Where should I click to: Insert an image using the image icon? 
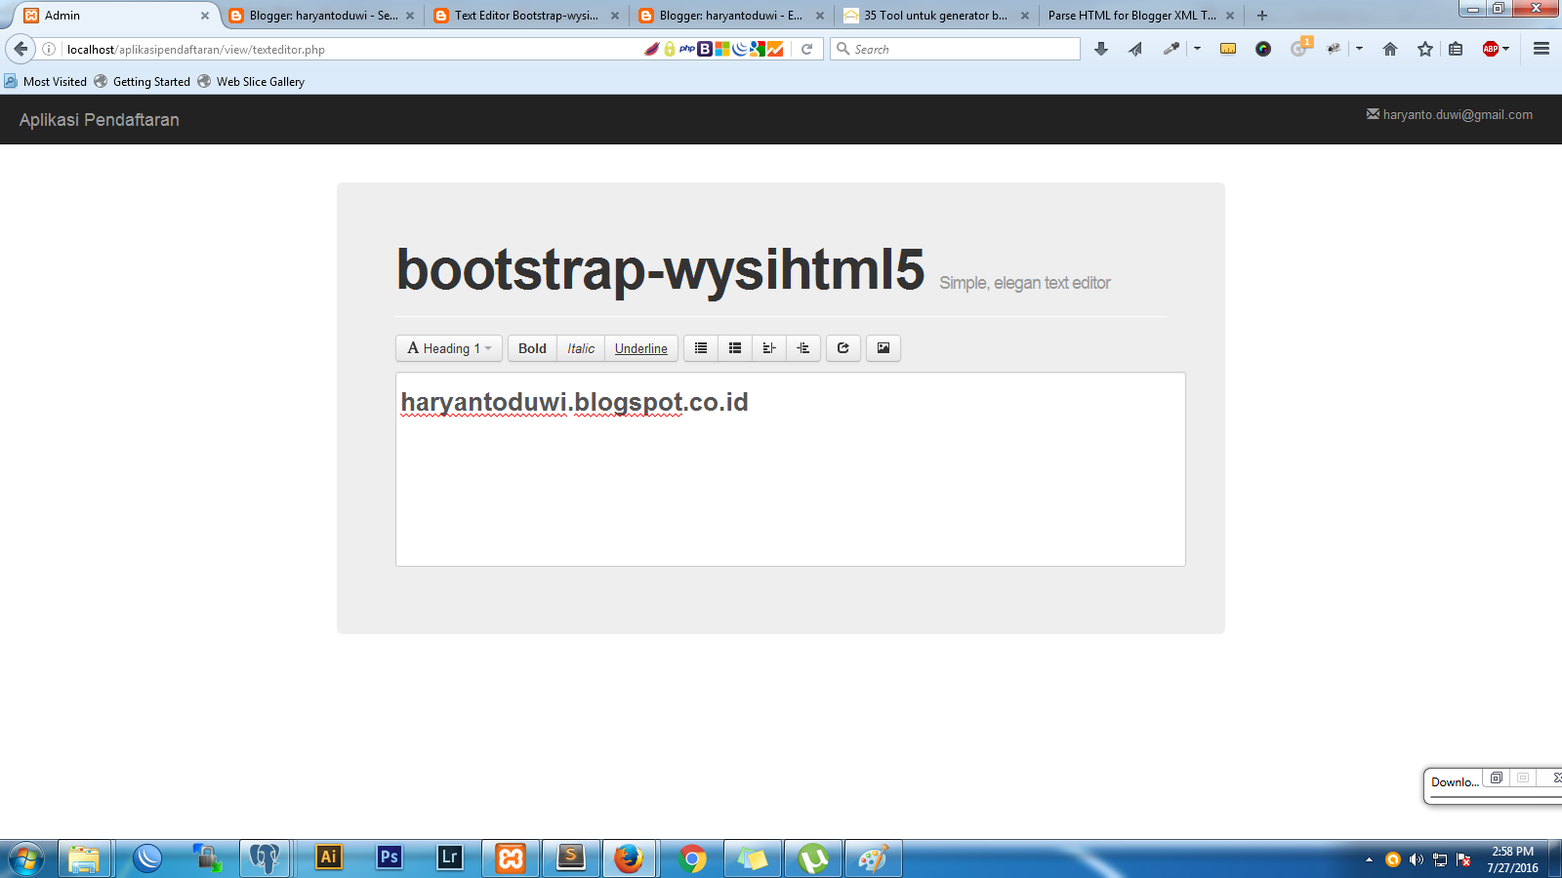[x=883, y=347]
